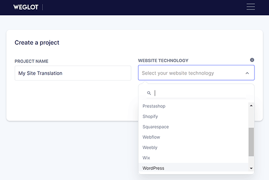Select Shopify option
269x180 pixels.
[193, 117]
